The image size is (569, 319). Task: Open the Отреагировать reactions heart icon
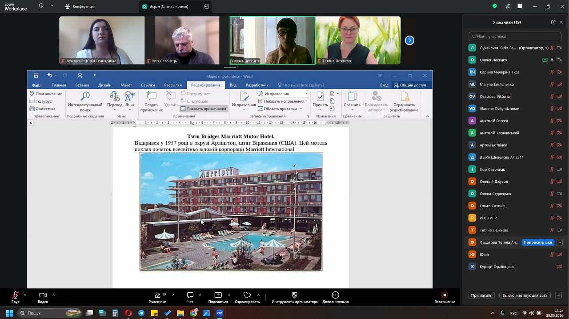pos(247,295)
